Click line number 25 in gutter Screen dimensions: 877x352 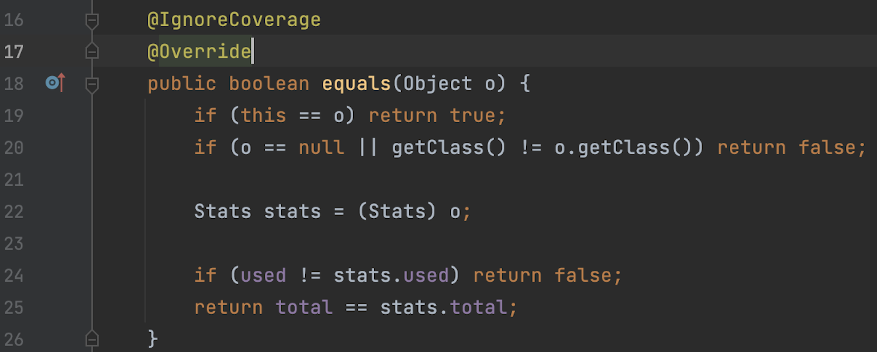click(13, 307)
